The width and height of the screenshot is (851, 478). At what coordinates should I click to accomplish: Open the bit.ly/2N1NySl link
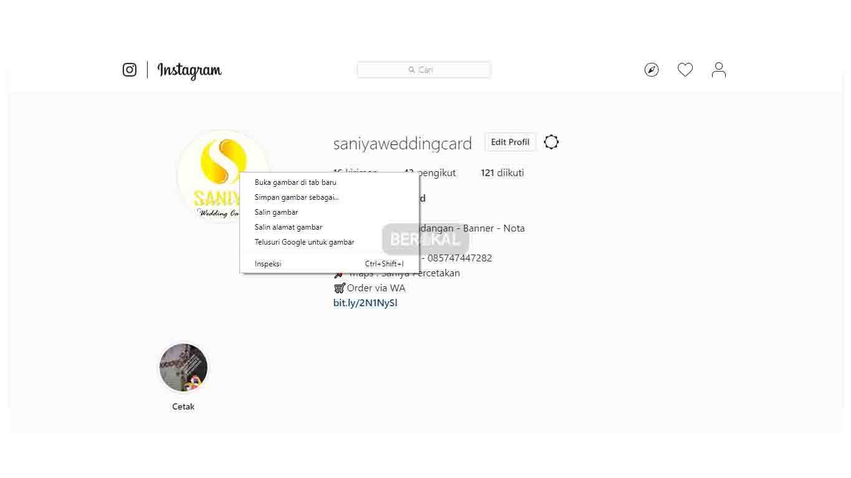(365, 303)
